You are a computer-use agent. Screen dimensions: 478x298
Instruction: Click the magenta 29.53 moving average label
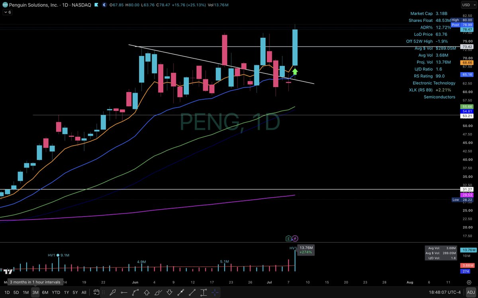coord(467,195)
